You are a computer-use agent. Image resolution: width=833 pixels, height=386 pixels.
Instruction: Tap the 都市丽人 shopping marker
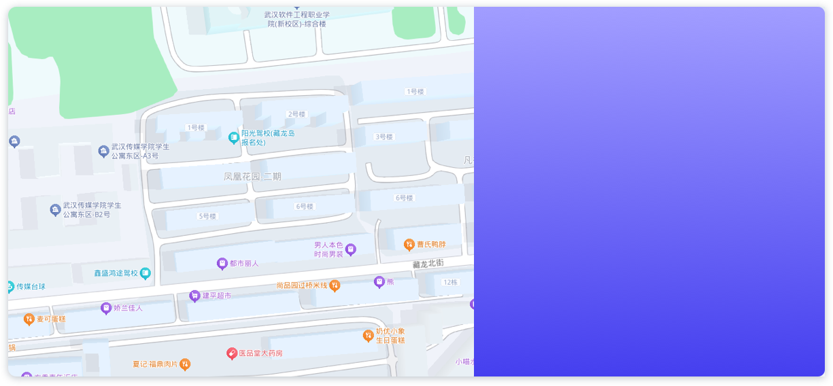pyautogui.click(x=222, y=263)
